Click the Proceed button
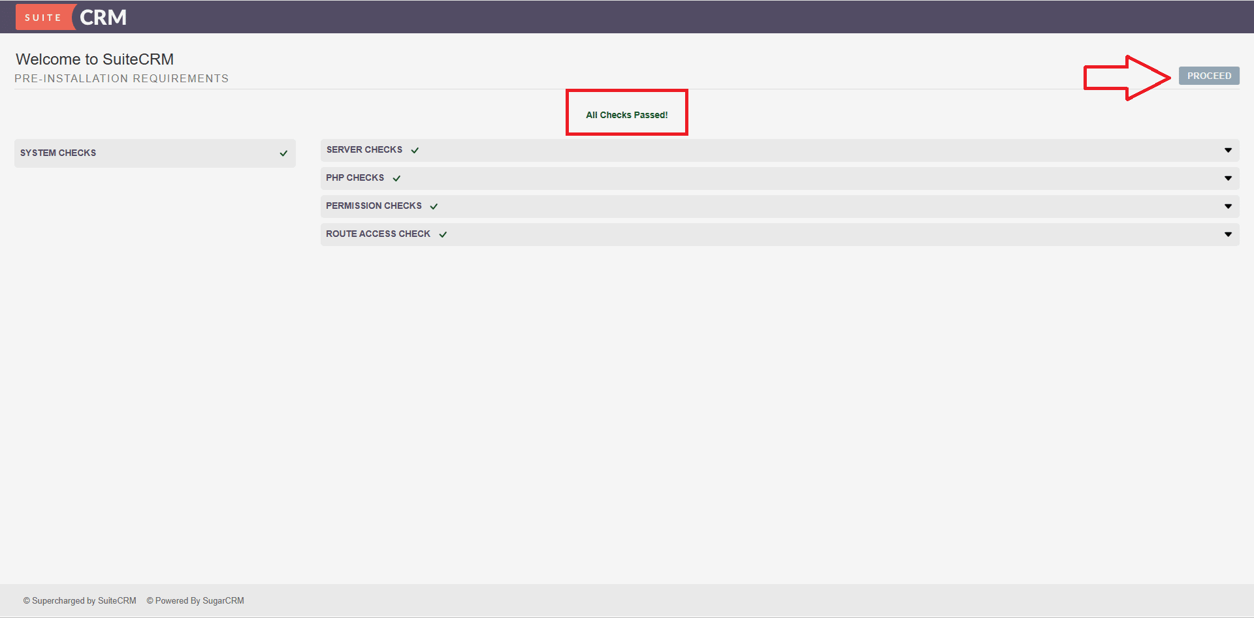Image resolution: width=1254 pixels, height=618 pixels. (x=1208, y=76)
